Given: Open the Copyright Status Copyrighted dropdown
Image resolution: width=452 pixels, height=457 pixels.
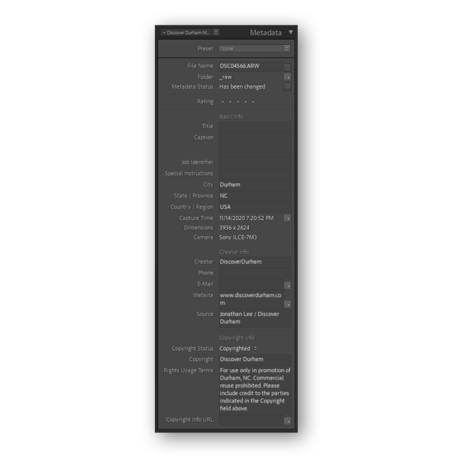Looking at the screenshot, I should point(238,349).
